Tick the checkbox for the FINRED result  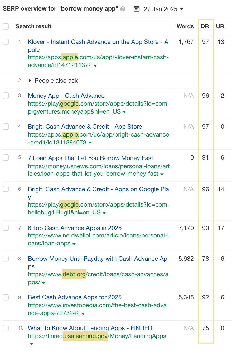point(6,328)
